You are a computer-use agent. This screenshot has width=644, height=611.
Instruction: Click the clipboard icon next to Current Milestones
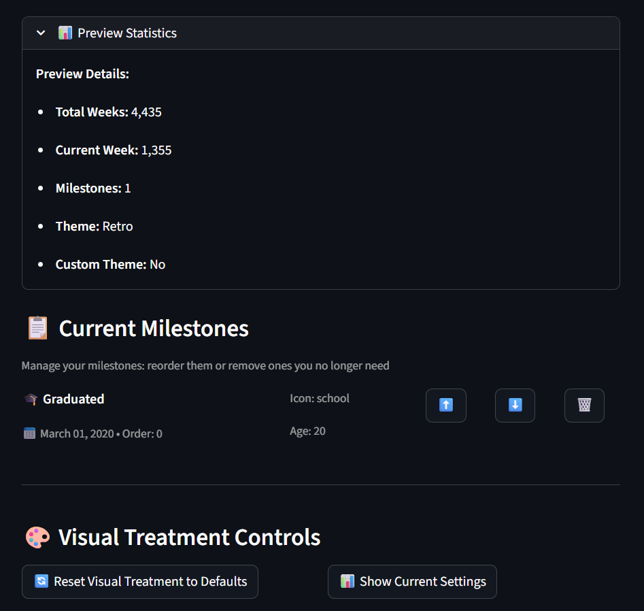point(37,328)
